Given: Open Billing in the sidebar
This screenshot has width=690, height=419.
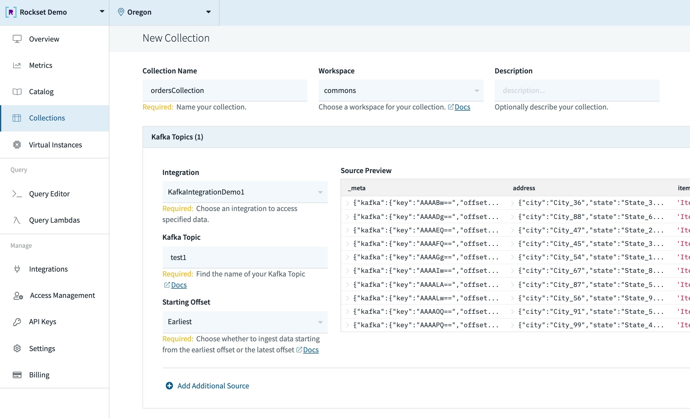Looking at the screenshot, I should coord(39,375).
